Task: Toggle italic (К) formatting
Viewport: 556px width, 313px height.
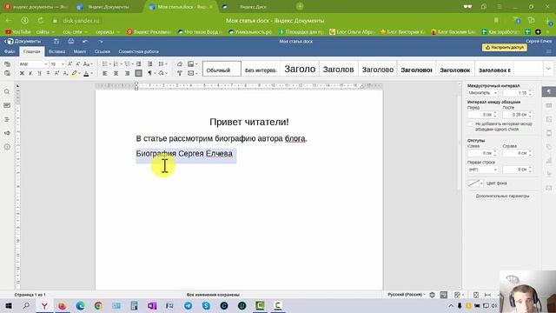Action: coord(30,73)
